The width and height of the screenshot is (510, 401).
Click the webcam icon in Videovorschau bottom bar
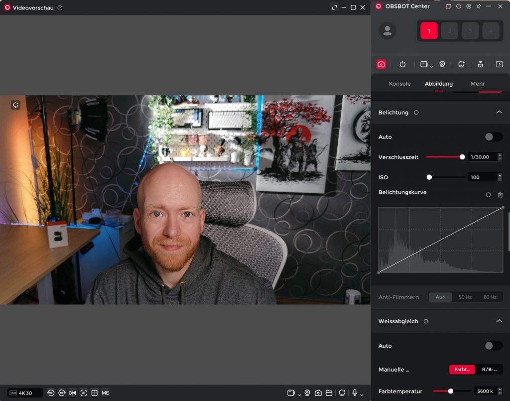307,393
